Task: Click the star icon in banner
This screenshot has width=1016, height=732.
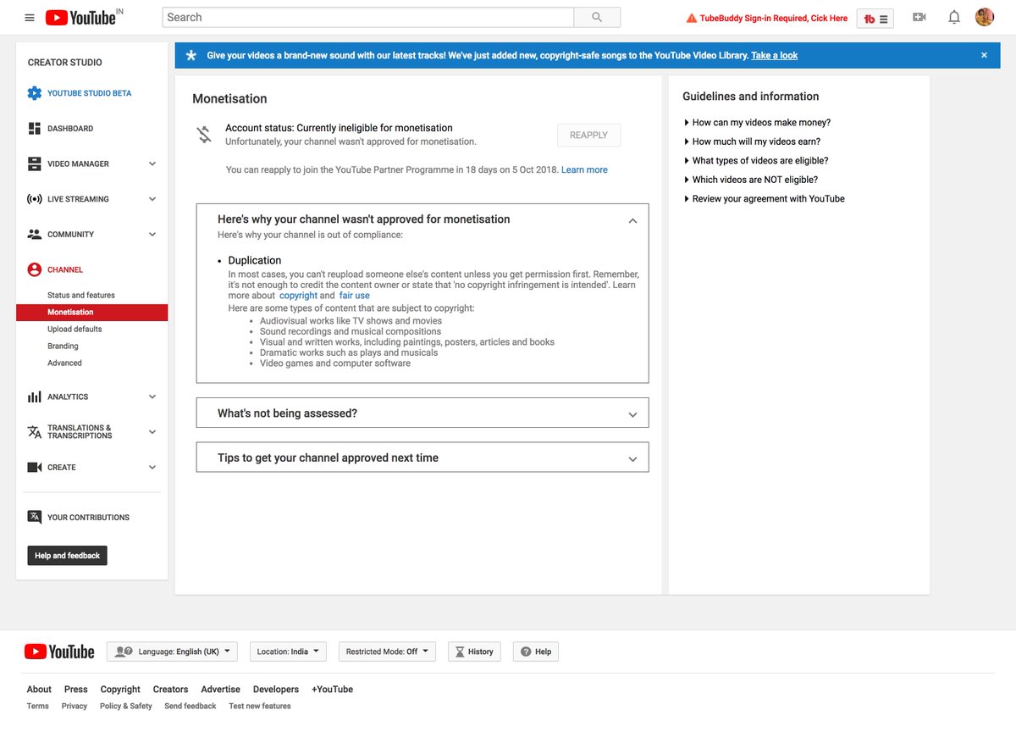Action: (x=191, y=55)
